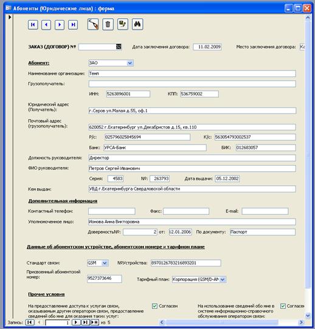315x329 pixels.
Task: Click the empty Грузополучатель field
Action: pyautogui.click(x=192, y=84)
